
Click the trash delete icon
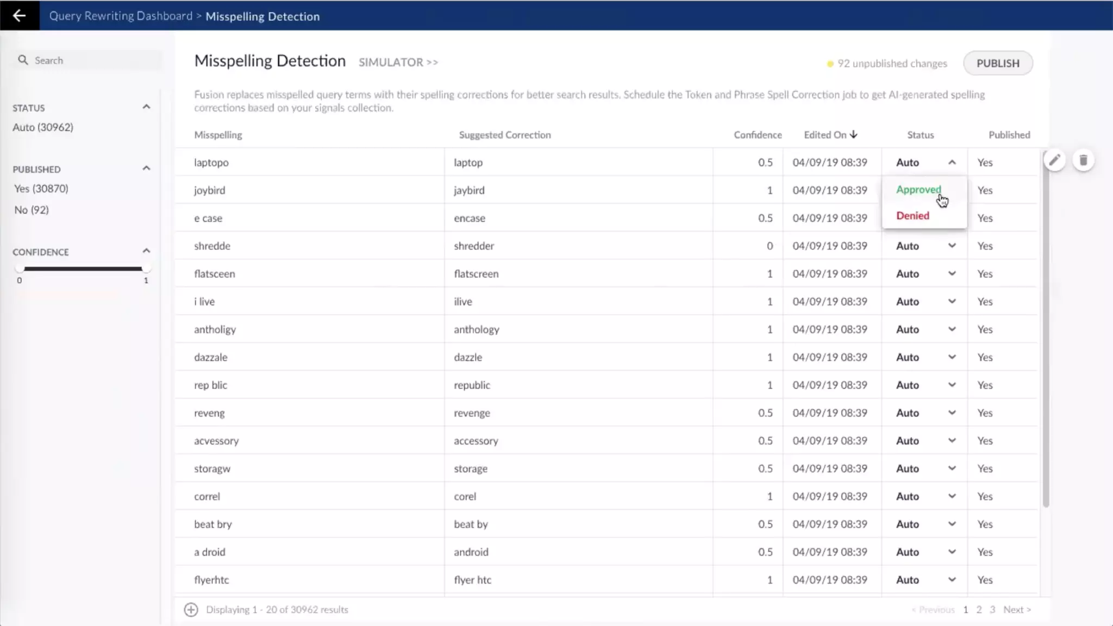(x=1083, y=160)
